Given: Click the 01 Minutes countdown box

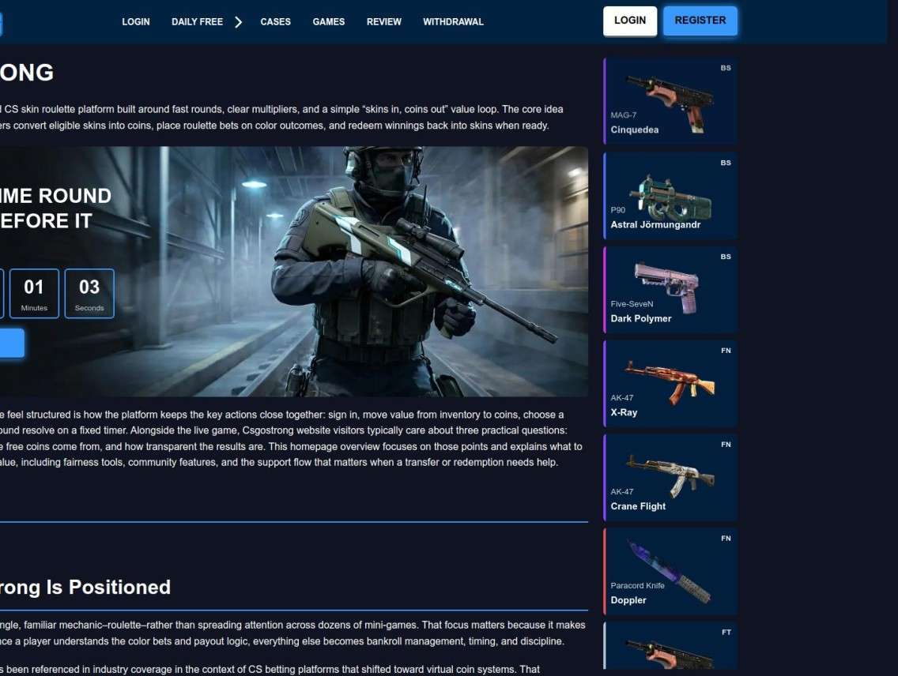Looking at the screenshot, I should tap(34, 294).
